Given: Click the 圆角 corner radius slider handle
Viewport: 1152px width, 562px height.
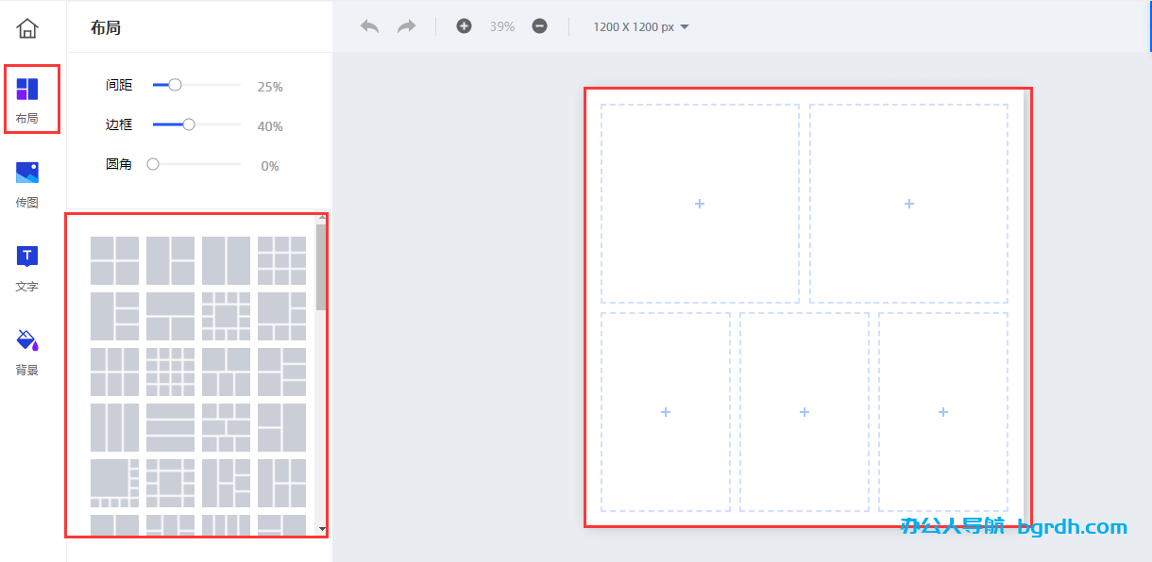Looking at the screenshot, I should (153, 164).
